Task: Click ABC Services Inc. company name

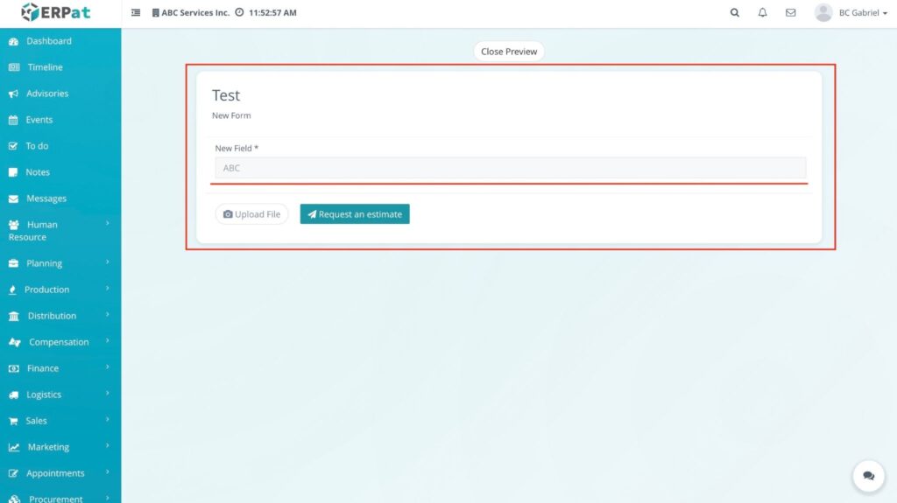Action: tap(195, 12)
